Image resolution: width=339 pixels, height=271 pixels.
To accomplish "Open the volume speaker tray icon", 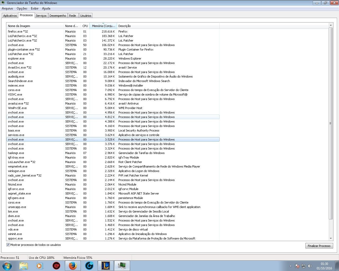I will (310, 266).
